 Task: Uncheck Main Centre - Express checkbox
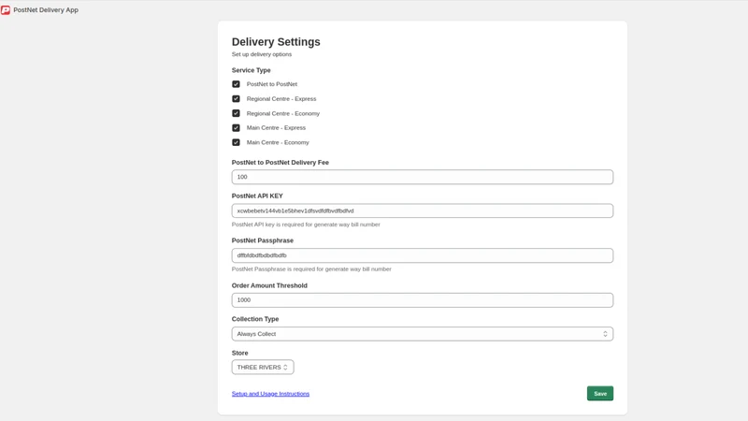(236, 128)
